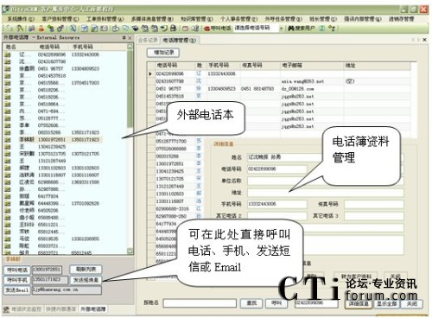Click the pin icon of 外部电话簿 panel
Screen dimensions: 432x318
click(x=124, y=37)
